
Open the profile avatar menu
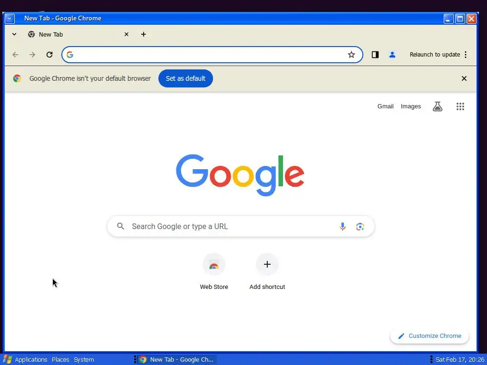pyautogui.click(x=392, y=55)
